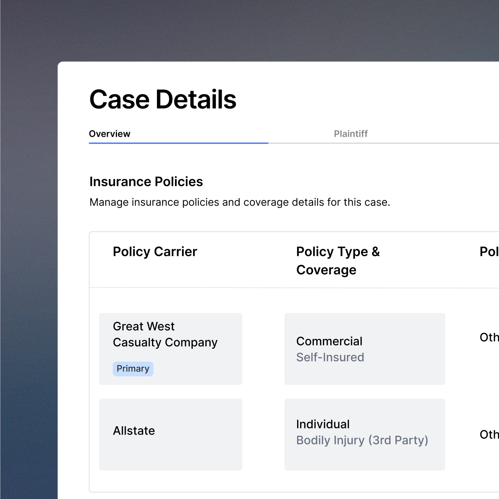Screen dimensions: 499x499
Task: Click the Policy Type & Coverage header
Action: pos(337,261)
